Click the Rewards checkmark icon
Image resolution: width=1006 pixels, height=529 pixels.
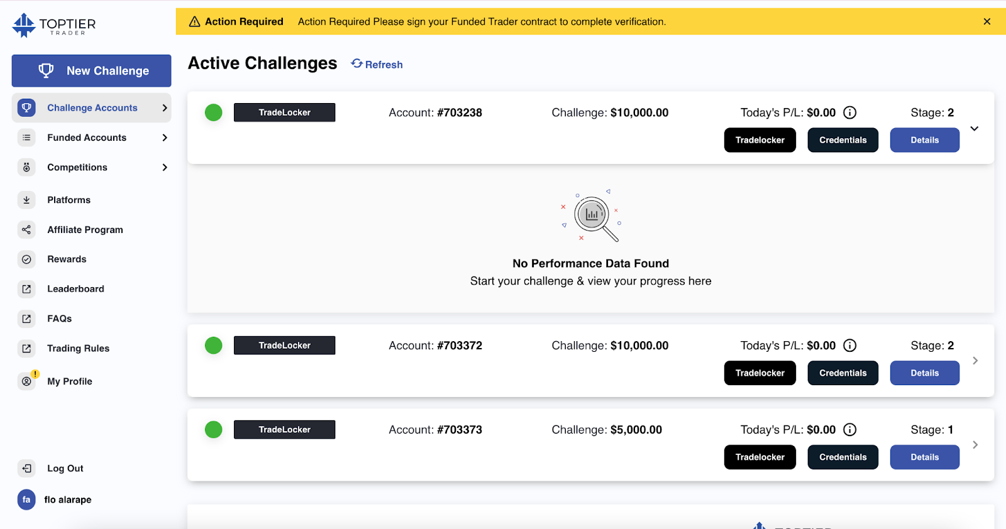pos(26,259)
